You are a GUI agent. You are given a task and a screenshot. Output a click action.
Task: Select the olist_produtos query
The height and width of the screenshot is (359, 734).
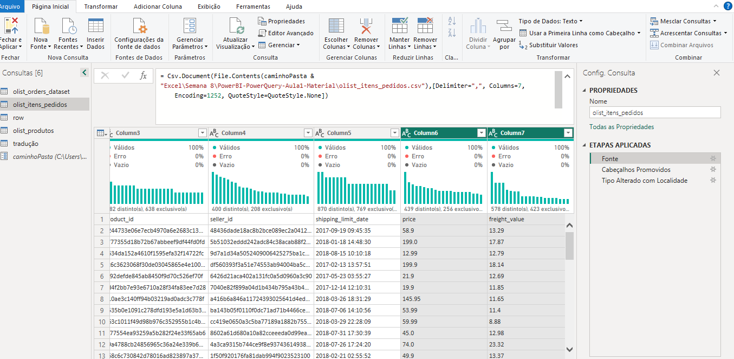point(33,131)
